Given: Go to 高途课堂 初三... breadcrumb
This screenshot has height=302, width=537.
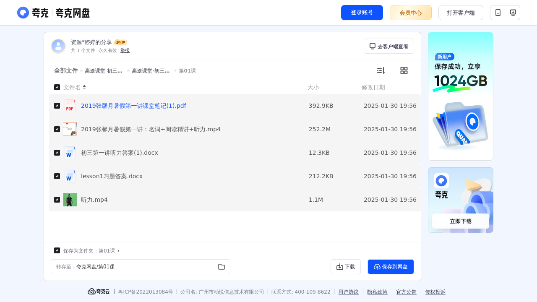Looking at the screenshot, I should tap(104, 71).
